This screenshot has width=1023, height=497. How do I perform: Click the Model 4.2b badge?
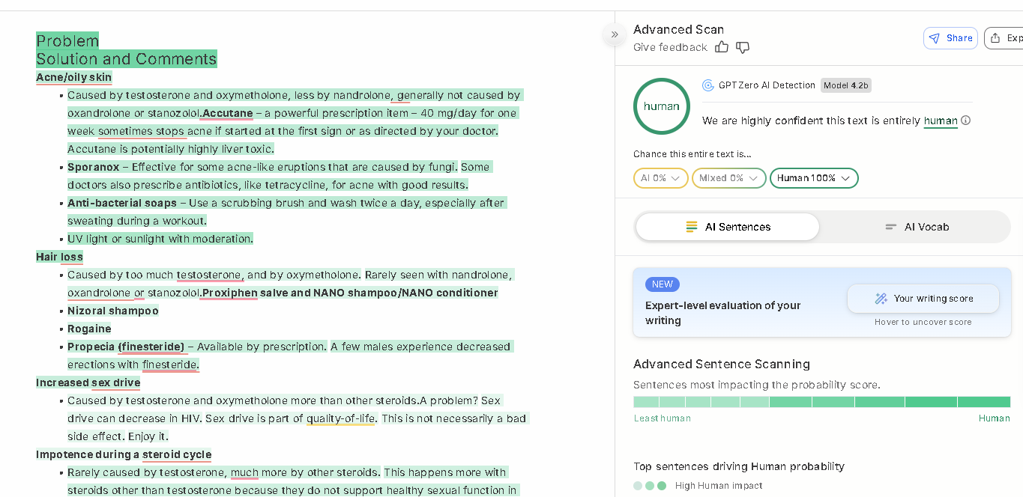click(845, 85)
